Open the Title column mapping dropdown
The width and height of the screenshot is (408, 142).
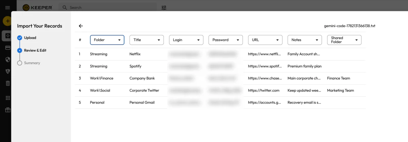[147, 40]
